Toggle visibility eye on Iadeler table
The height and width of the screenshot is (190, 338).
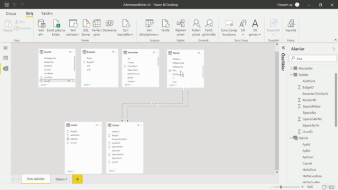coord(97,125)
